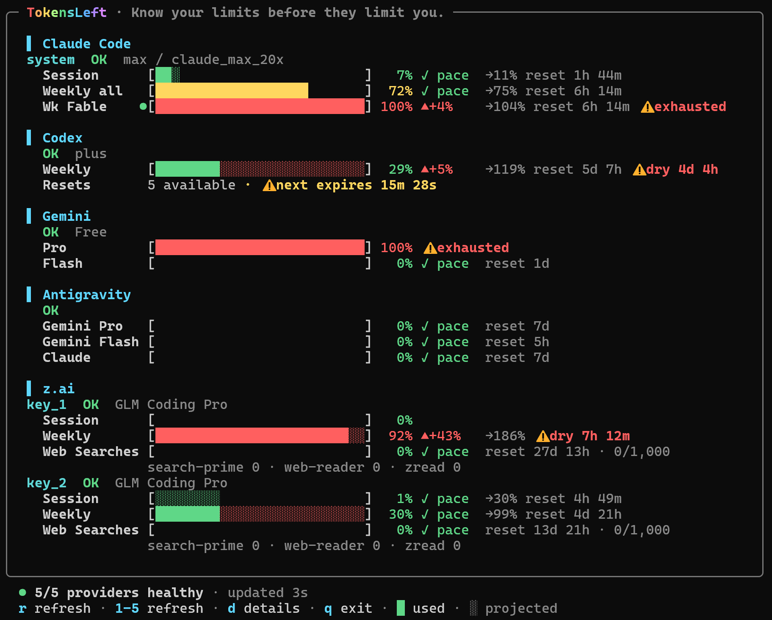
Task: Click the red up-triangle next to +4%
Action: [x=425, y=106]
